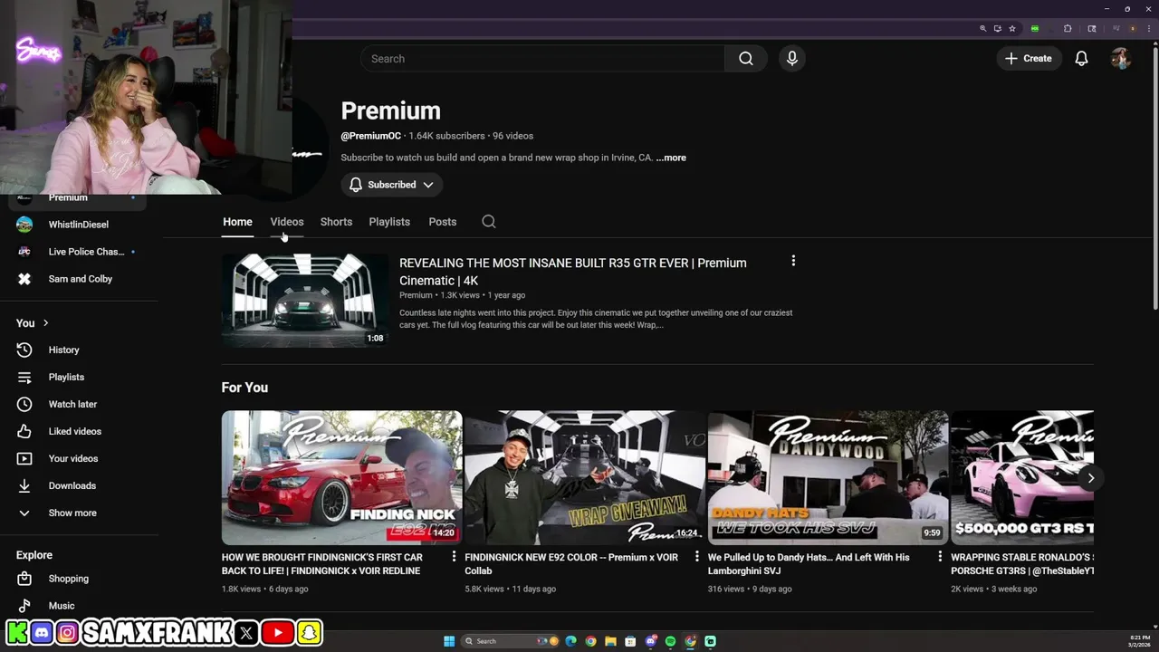Open the browser extensions puzzle icon
Viewport: 1159px width, 652px height.
(x=1068, y=28)
